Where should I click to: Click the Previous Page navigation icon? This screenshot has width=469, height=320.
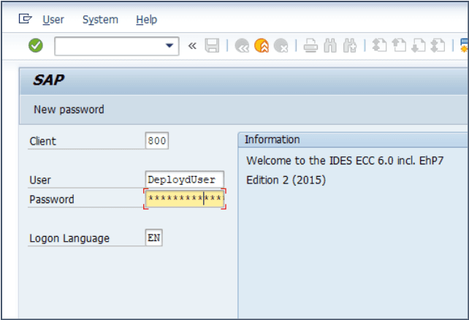[x=399, y=46]
